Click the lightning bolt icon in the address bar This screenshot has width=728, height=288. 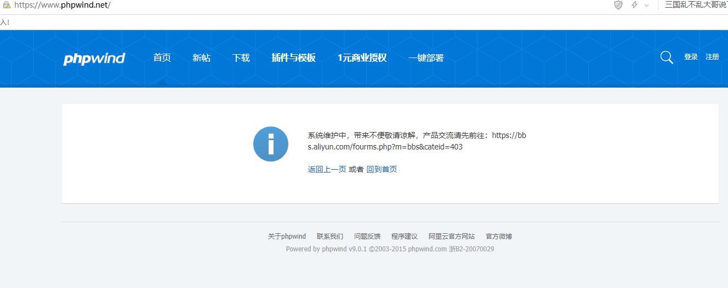tap(634, 5)
